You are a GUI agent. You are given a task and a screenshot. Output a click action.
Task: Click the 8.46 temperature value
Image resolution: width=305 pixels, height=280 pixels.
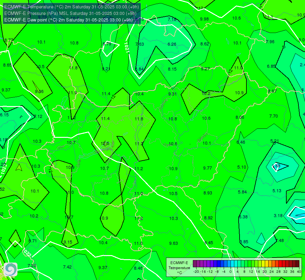coord(138,268)
